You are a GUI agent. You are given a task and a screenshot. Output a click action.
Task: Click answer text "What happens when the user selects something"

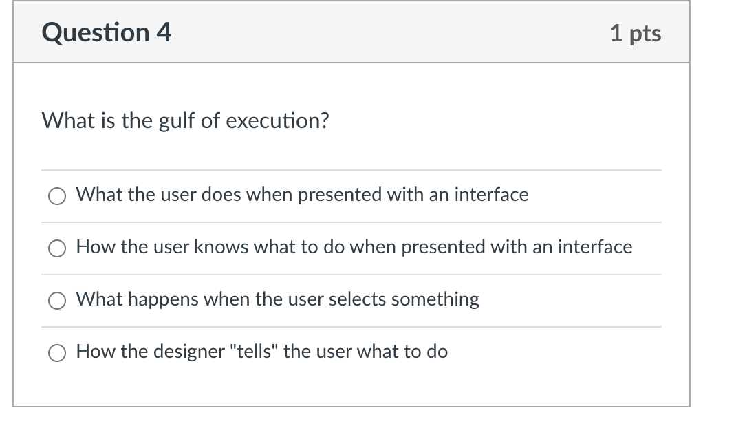277,299
